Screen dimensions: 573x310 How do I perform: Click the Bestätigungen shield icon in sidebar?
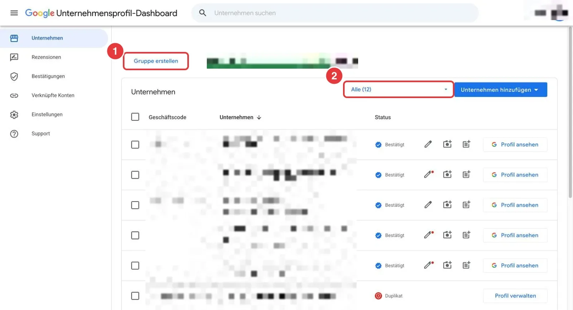pos(14,77)
